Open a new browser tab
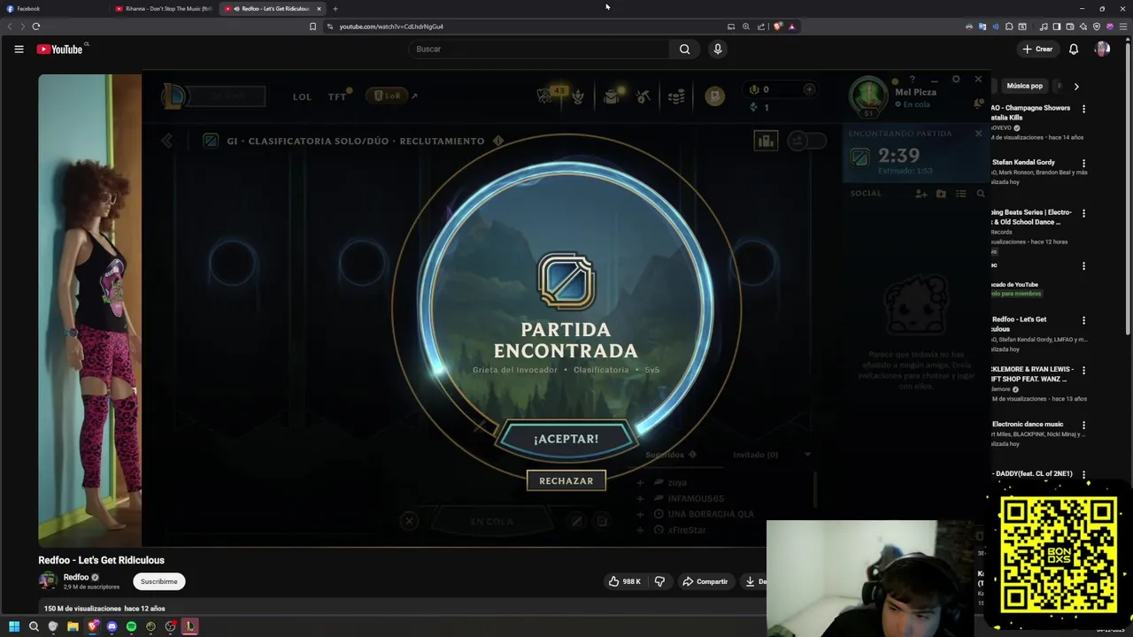This screenshot has height=637, width=1133. (335, 9)
